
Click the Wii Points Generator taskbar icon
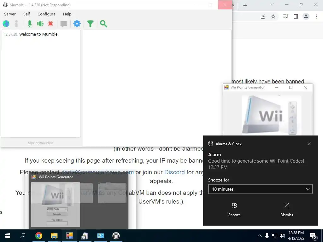(x=70, y=236)
